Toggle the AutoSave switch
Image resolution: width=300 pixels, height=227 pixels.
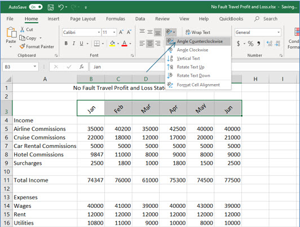click(x=36, y=7)
